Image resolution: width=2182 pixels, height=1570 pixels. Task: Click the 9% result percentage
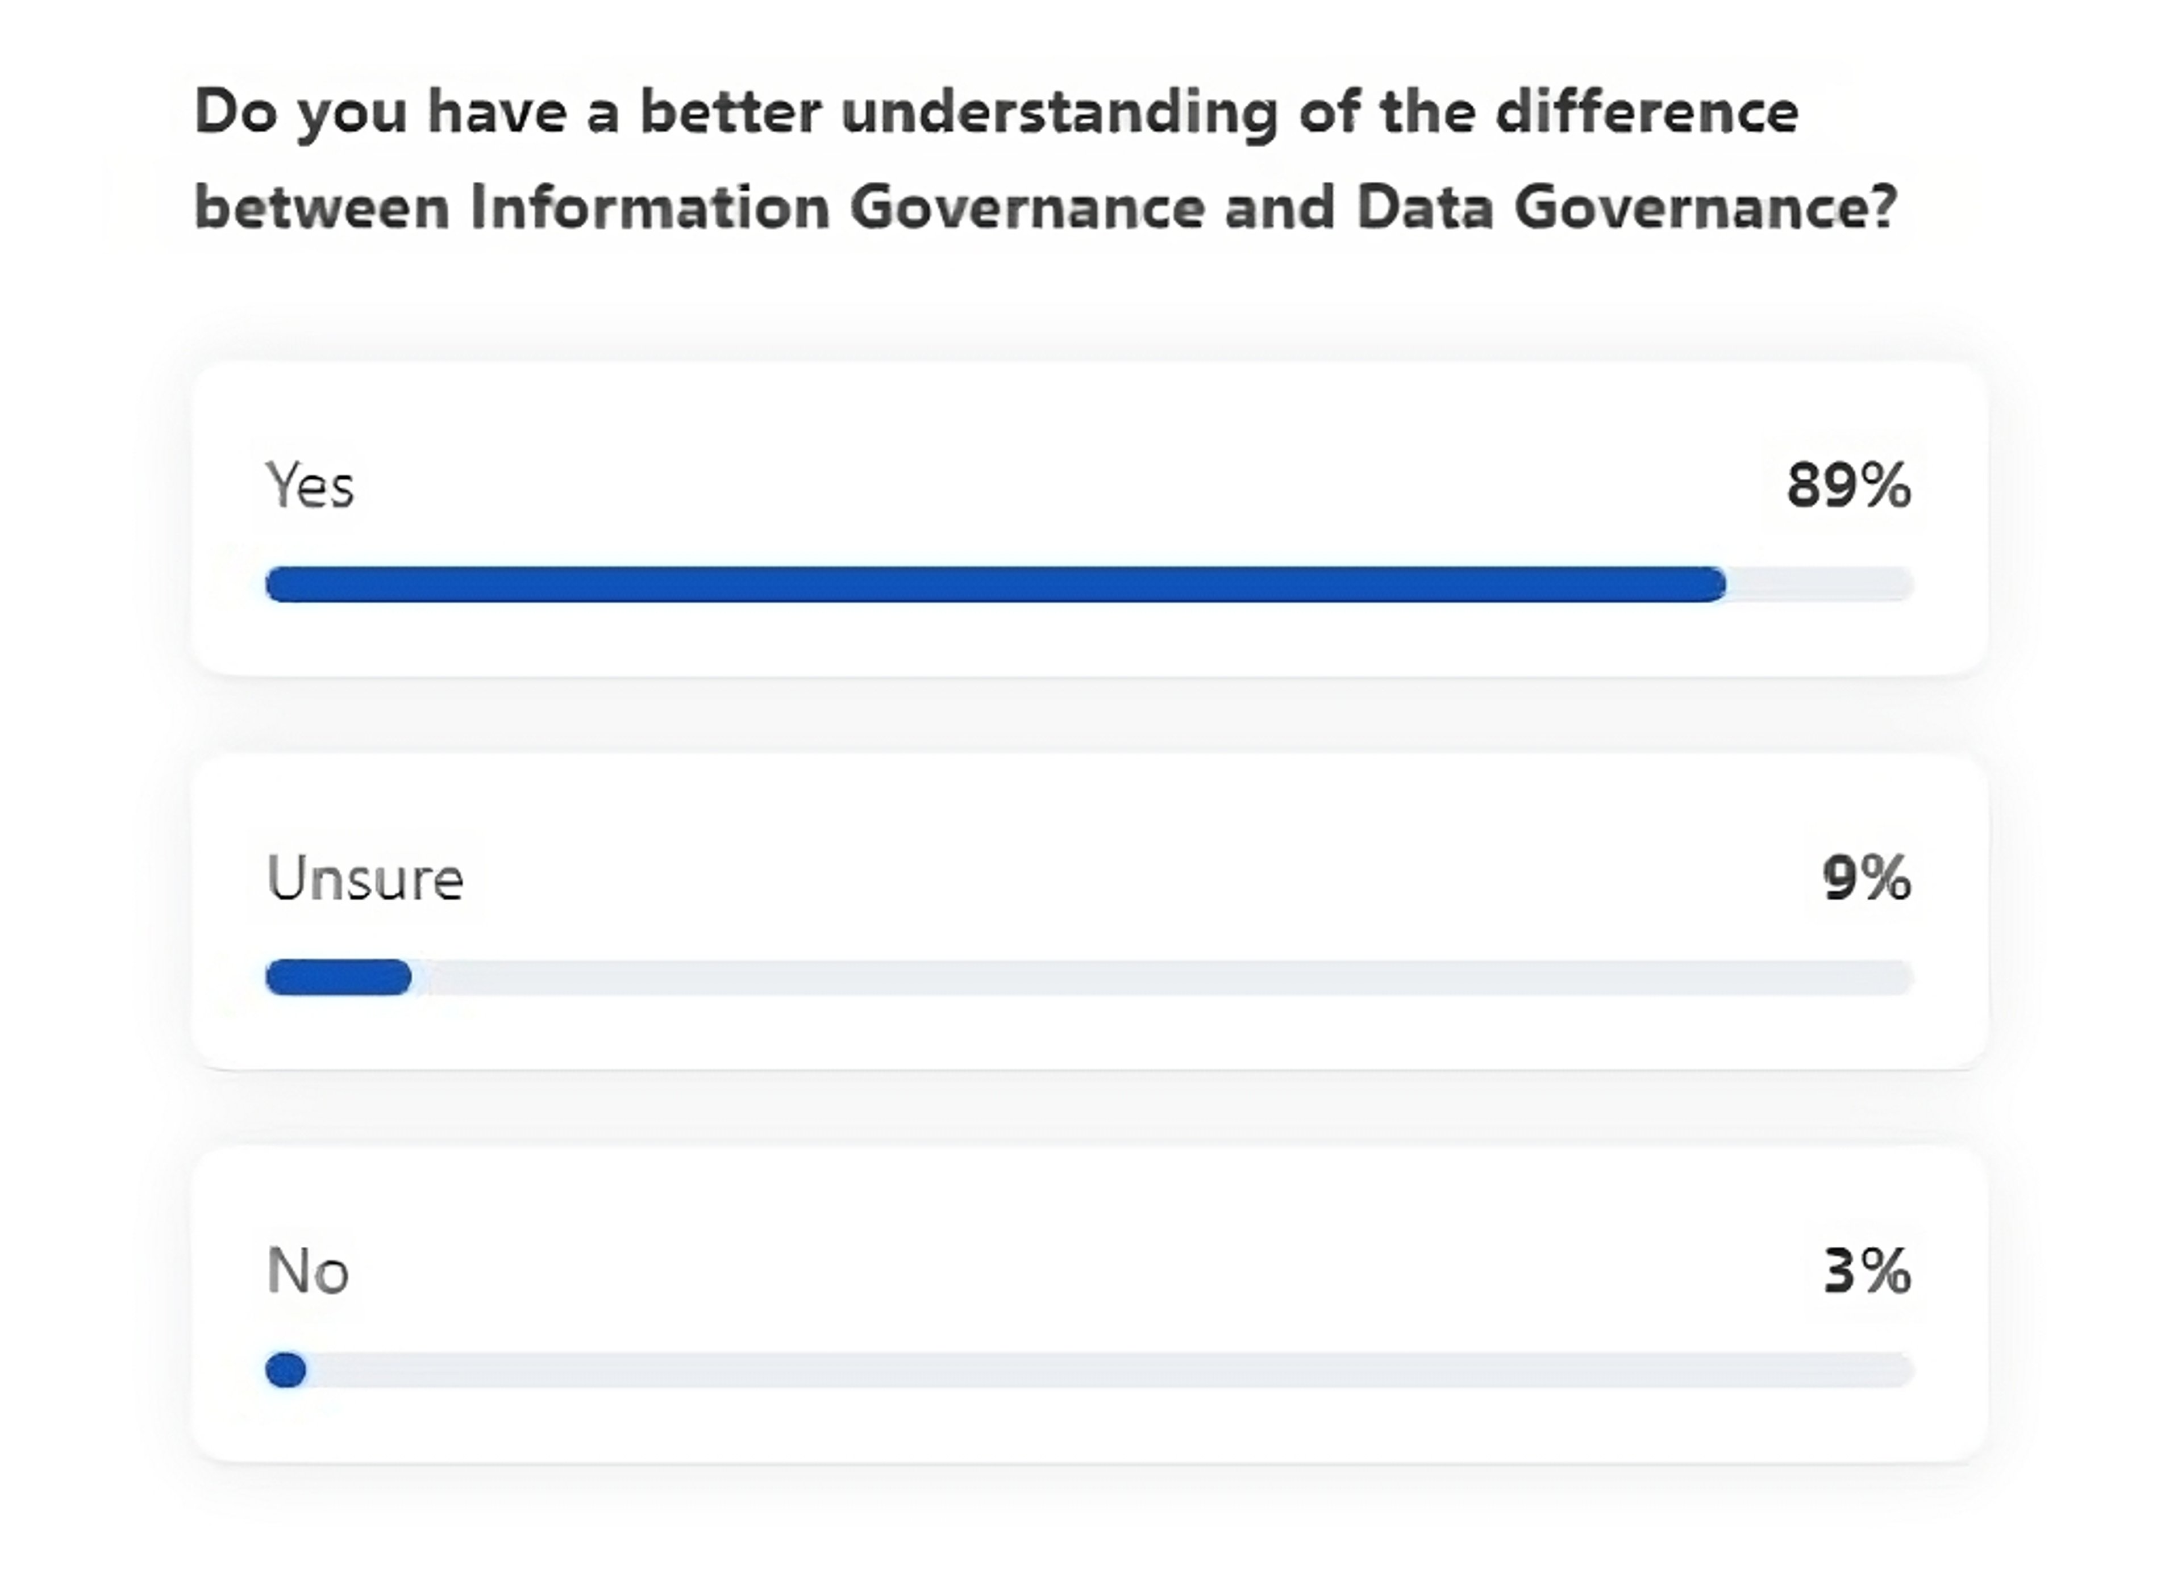pos(1865,878)
